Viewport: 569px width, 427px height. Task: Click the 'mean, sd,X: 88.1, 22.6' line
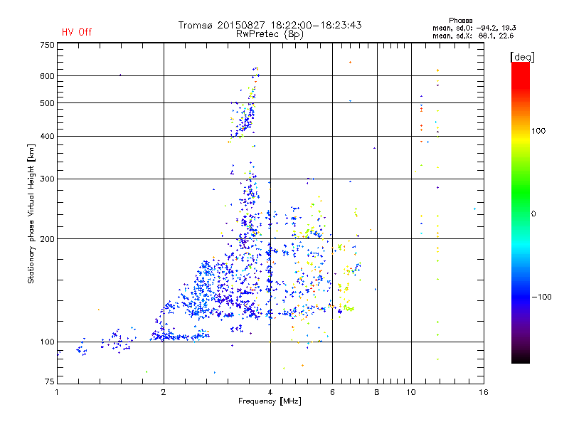point(473,36)
